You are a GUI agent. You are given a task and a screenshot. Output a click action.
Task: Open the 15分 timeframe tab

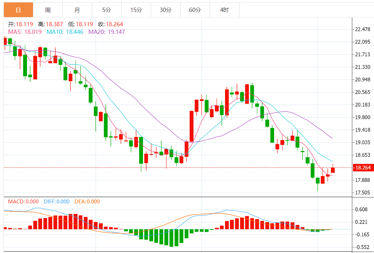[136, 10]
